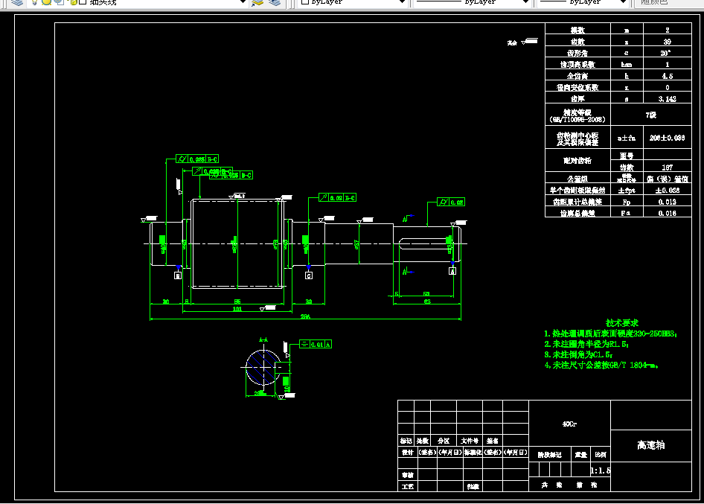
Task: Click the 精度等级 GB/T10095-2008 cell
Action: [577, 115]
